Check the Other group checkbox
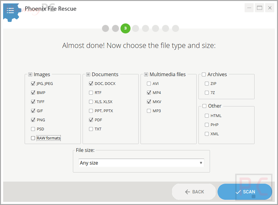This screenshot has width=278, height=205. [x=205, y=106]
